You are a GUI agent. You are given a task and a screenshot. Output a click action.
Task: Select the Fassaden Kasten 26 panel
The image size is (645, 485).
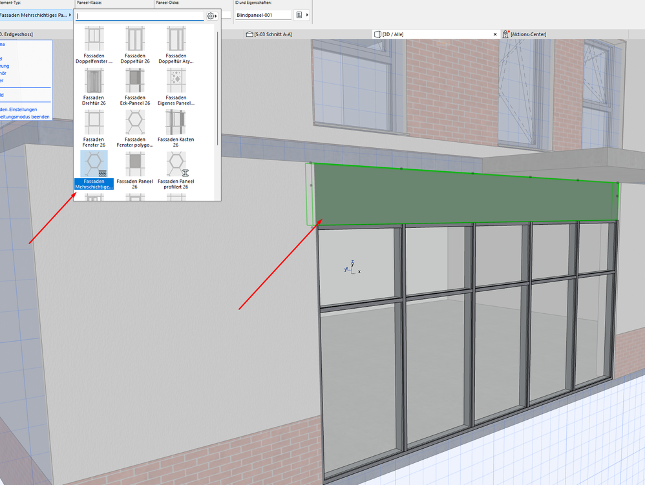tap(176, 128)
